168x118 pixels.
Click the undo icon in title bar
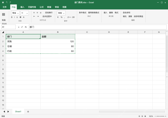click(7, 2)
